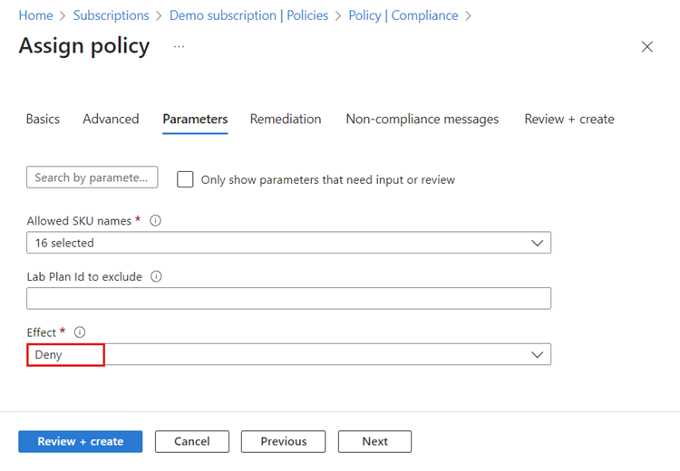Go to Policy | Compliance breadcrumb
Screen dimensions: 680x471
point(403,15)
